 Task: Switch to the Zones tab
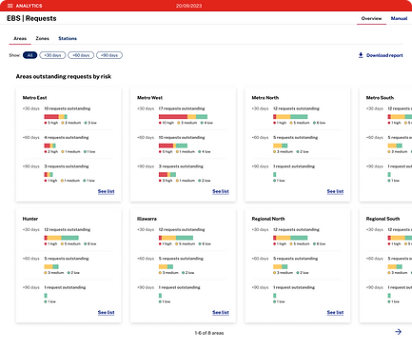click(42, 38)
